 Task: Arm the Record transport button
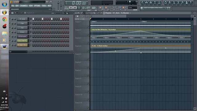coord(79,8)
